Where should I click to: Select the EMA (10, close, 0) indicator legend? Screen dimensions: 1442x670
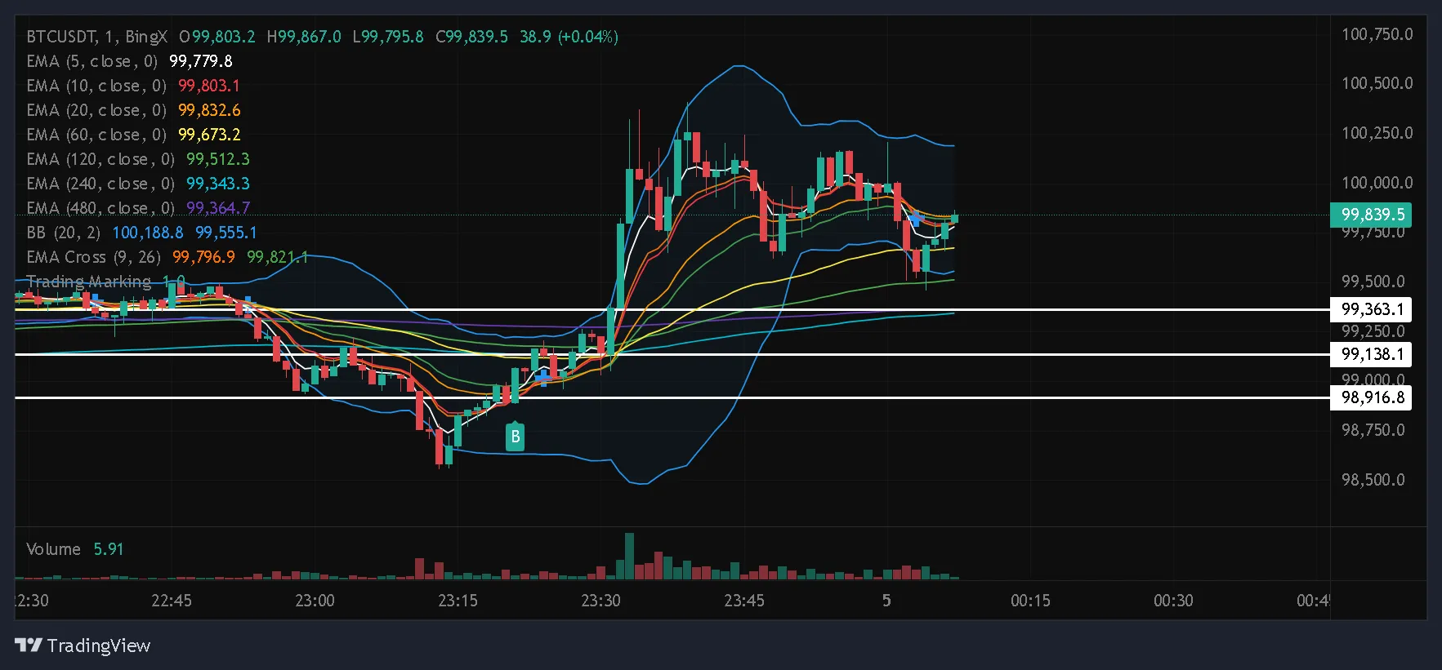[96, 86]
